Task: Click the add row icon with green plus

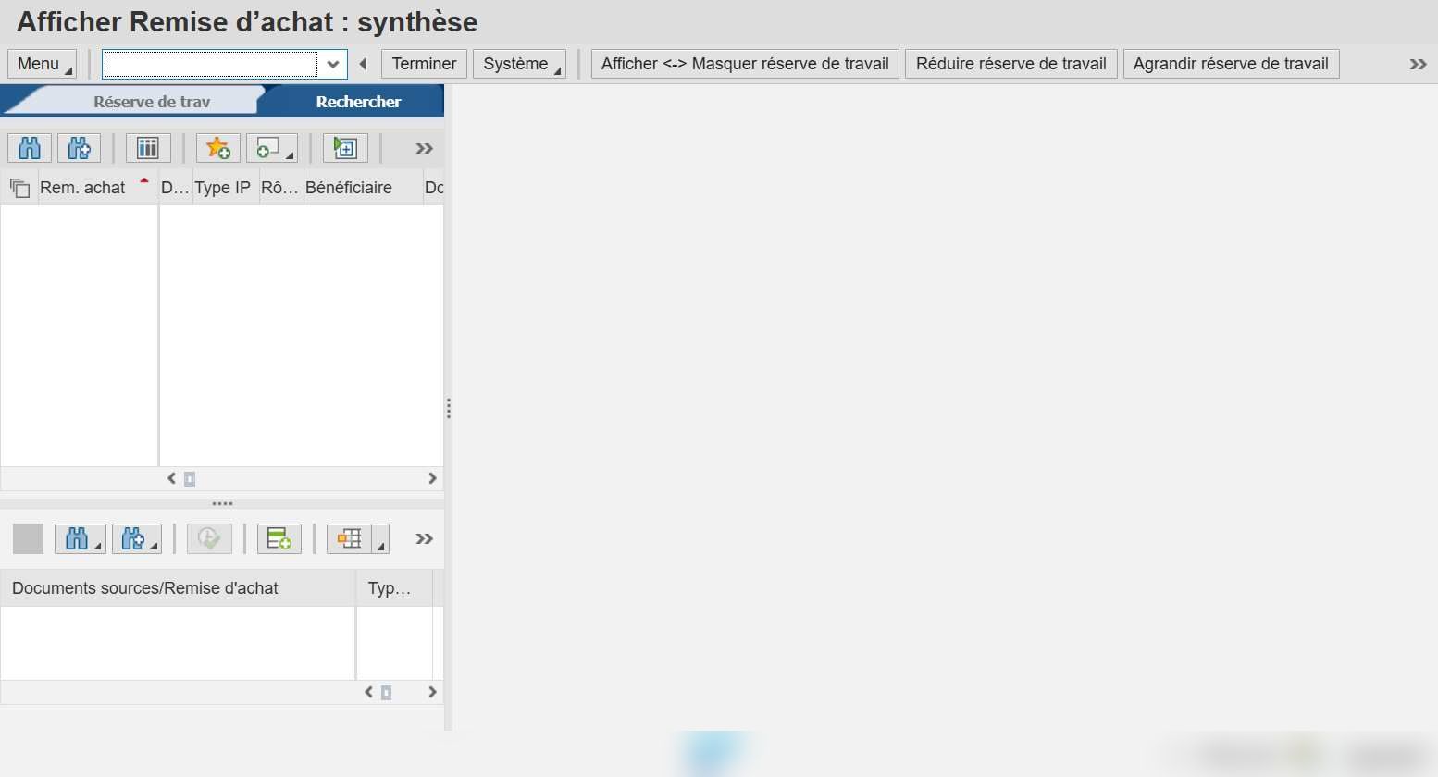Action: (x=279, y=538)
